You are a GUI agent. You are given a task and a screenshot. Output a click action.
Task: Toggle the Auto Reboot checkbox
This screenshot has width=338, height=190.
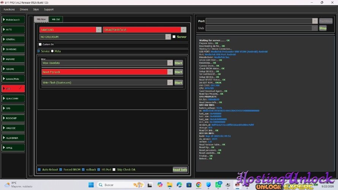(x=39, y=170)
